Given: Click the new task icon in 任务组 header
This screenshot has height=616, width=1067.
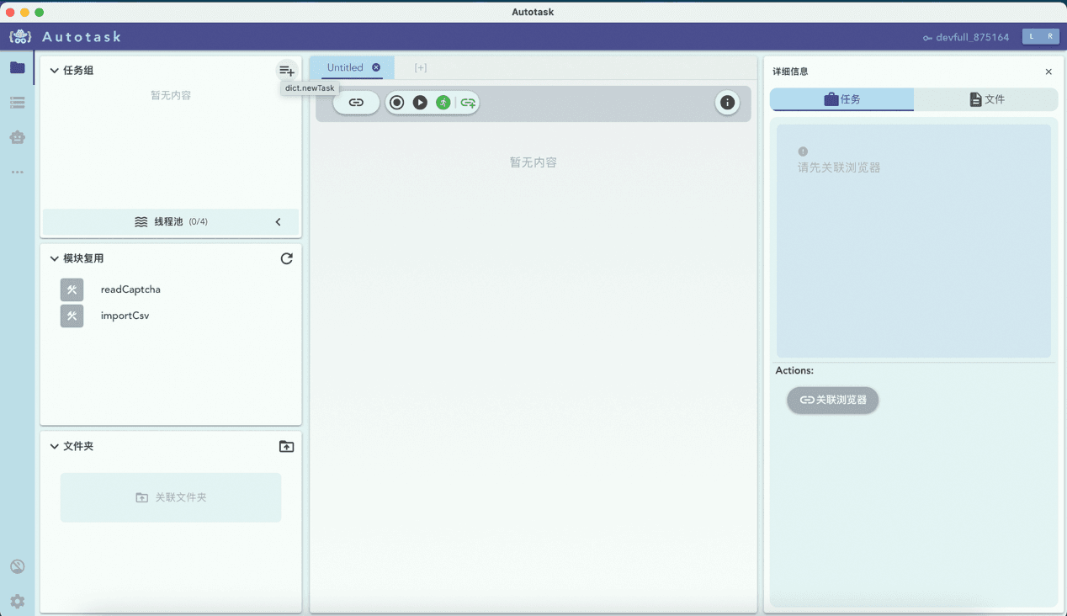Looking at the screenshot, I should click(286, 71).
